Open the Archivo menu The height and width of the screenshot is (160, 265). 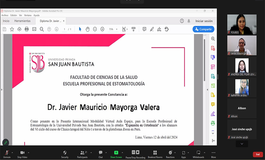[x=5, y=15]
